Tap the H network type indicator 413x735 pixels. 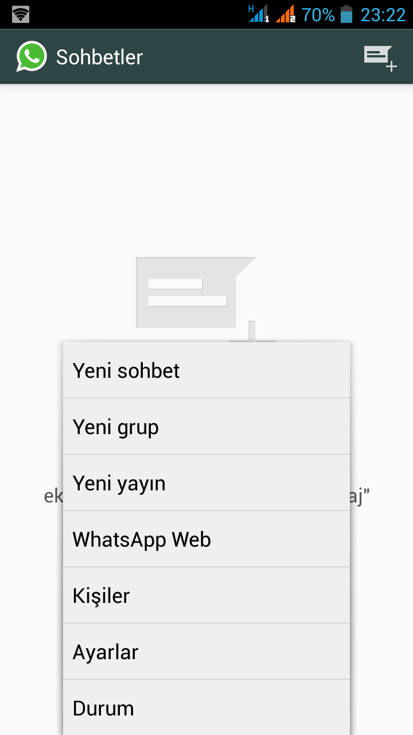(x=250, y=7)
